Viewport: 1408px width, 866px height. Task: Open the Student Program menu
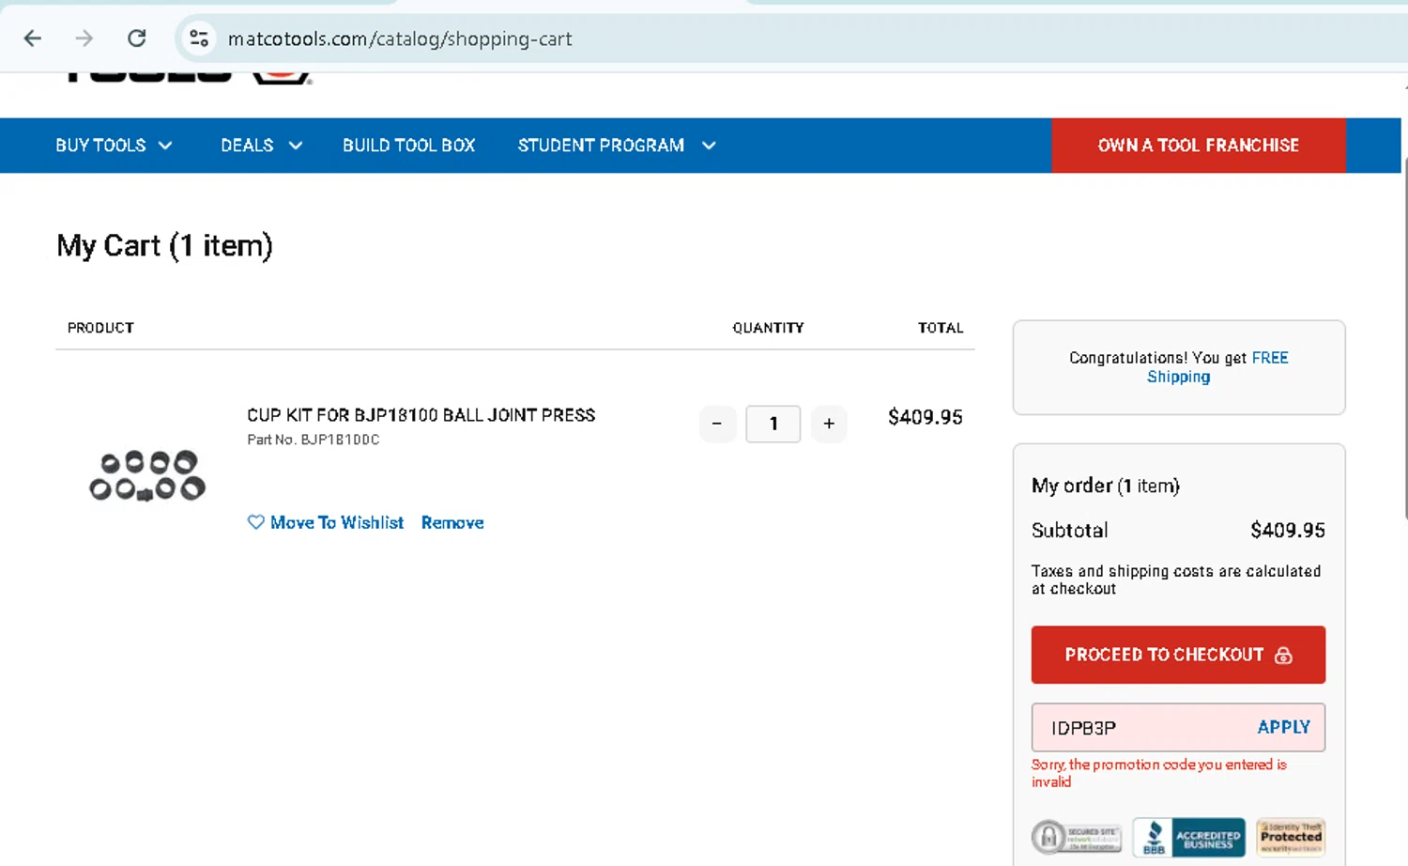point(617,146)
